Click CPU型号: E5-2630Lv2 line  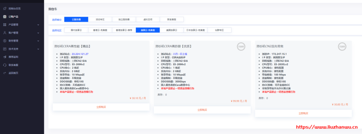(275, 64)
